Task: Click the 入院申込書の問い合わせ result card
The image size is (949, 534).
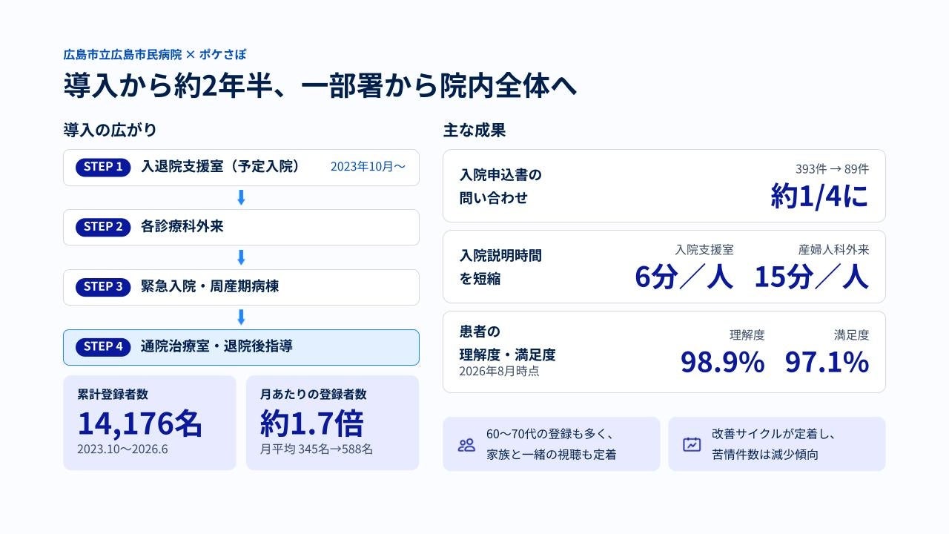Action: click(664, 185)
